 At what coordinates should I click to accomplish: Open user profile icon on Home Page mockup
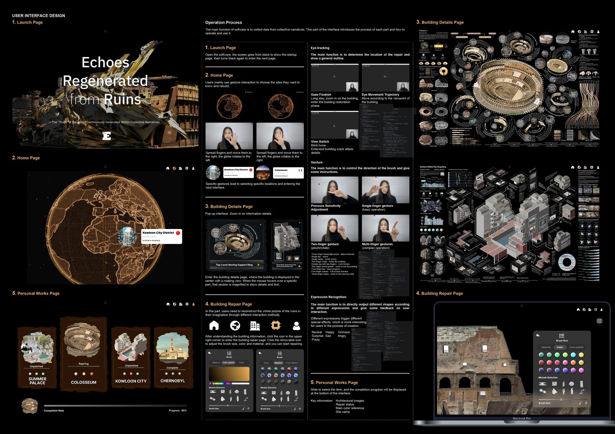pos(193,168)
